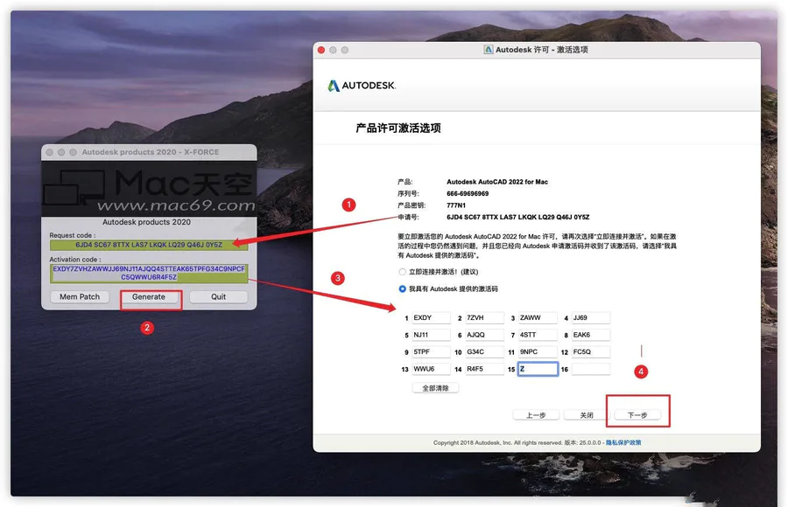Viewport: 788px width, 507px height.
Task: Click the 关闭 close button
Action: click(x=587, y=415)
